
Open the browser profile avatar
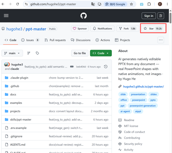(160, 4)
